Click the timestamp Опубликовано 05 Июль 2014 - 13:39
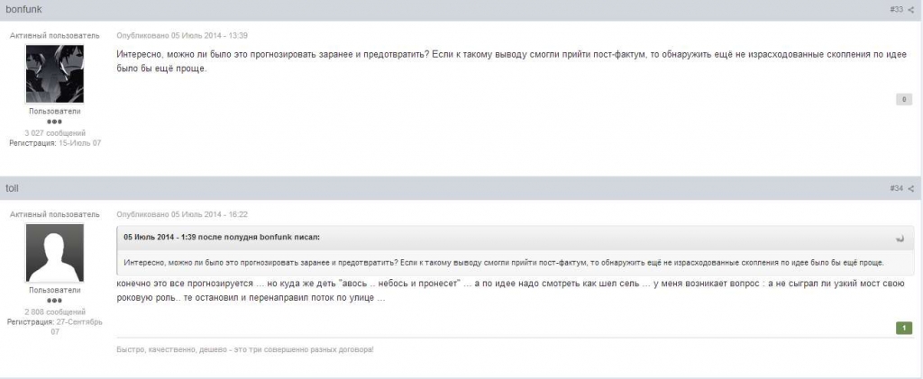923x379 pixels. [x=182, y=36]
